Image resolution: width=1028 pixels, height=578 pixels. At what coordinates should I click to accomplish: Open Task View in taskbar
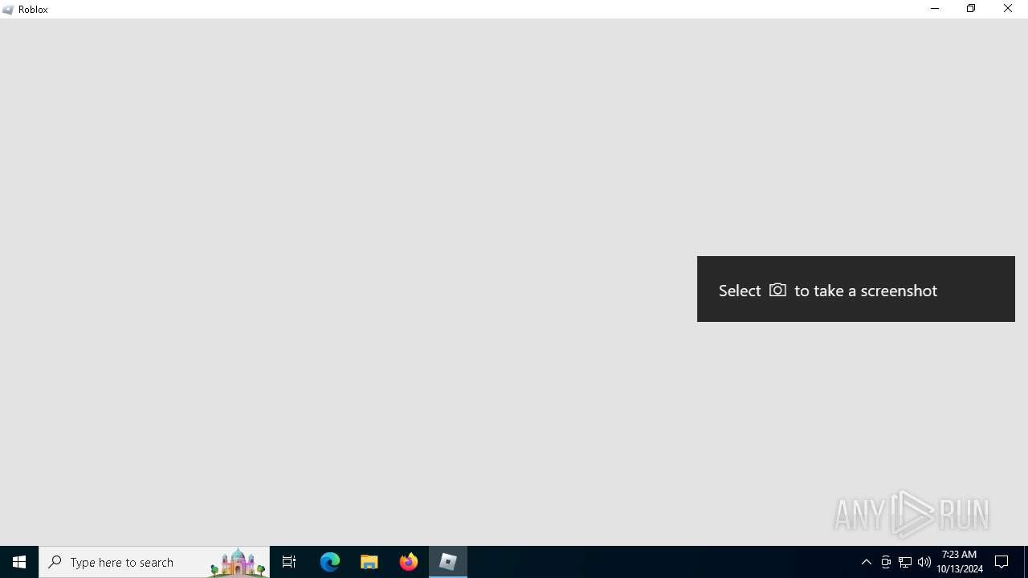point(289,562)
